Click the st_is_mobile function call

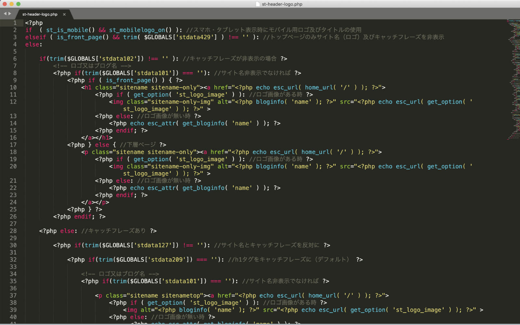(x=67, y=30)
